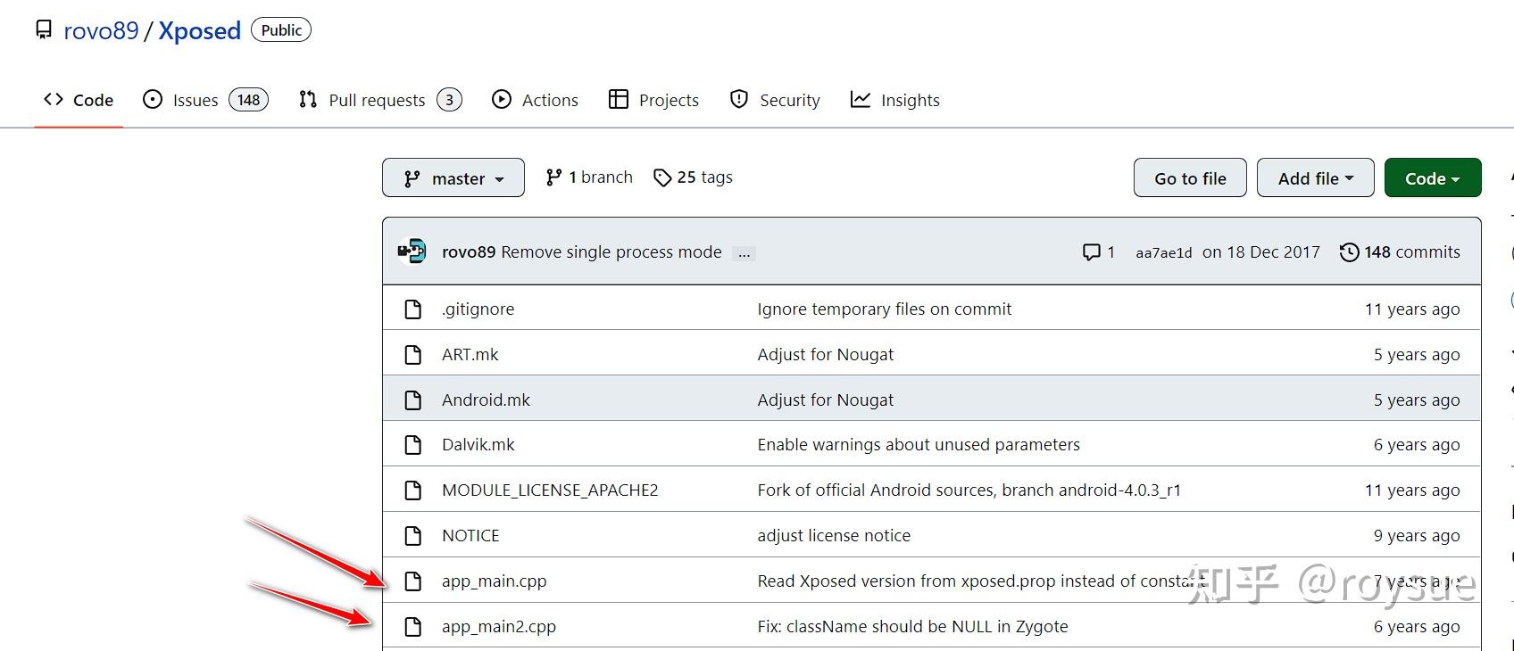Click the file icon beside app_main.cpp

tap(412, 581)
